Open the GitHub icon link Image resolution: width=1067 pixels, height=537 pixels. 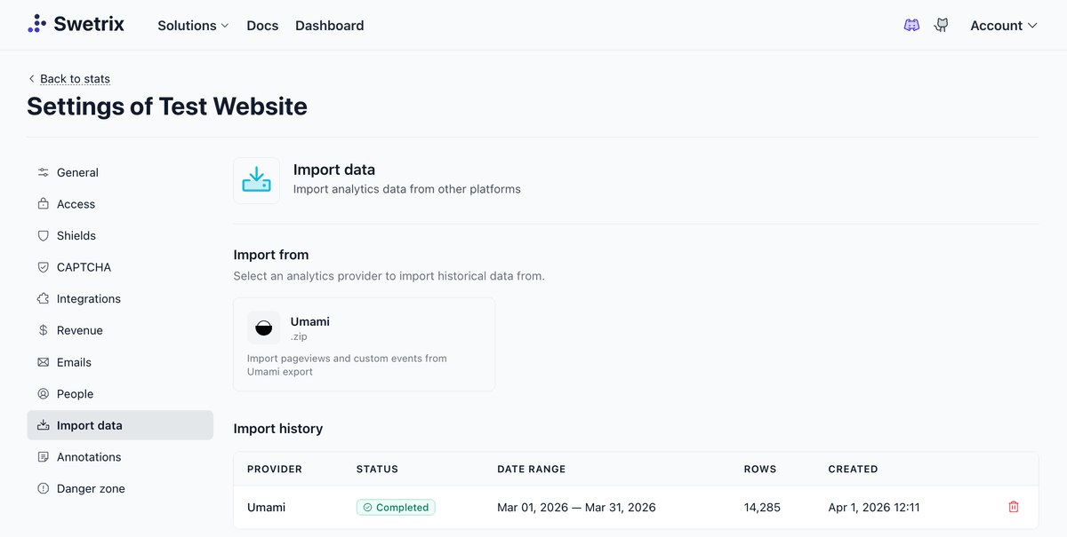pos(941,26)
